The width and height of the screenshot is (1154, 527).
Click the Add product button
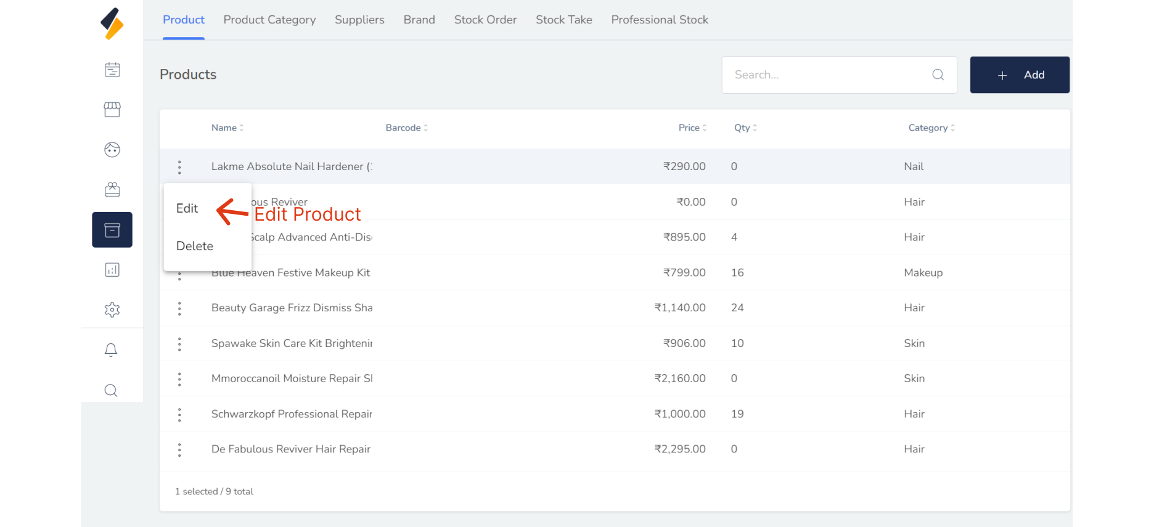pos(1020,75)
